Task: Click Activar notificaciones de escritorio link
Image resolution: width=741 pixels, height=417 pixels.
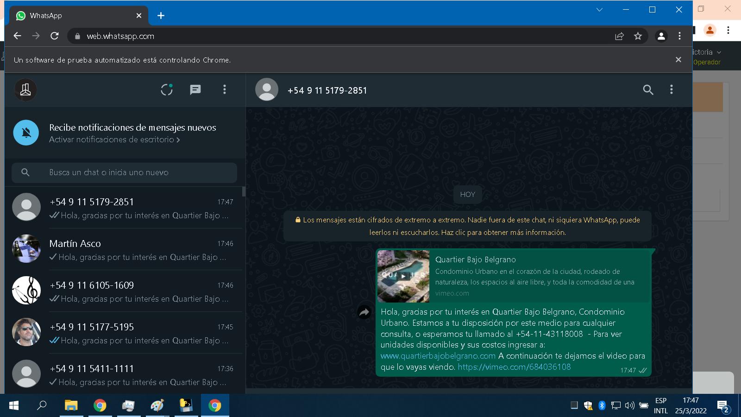Action: (114, 139)
